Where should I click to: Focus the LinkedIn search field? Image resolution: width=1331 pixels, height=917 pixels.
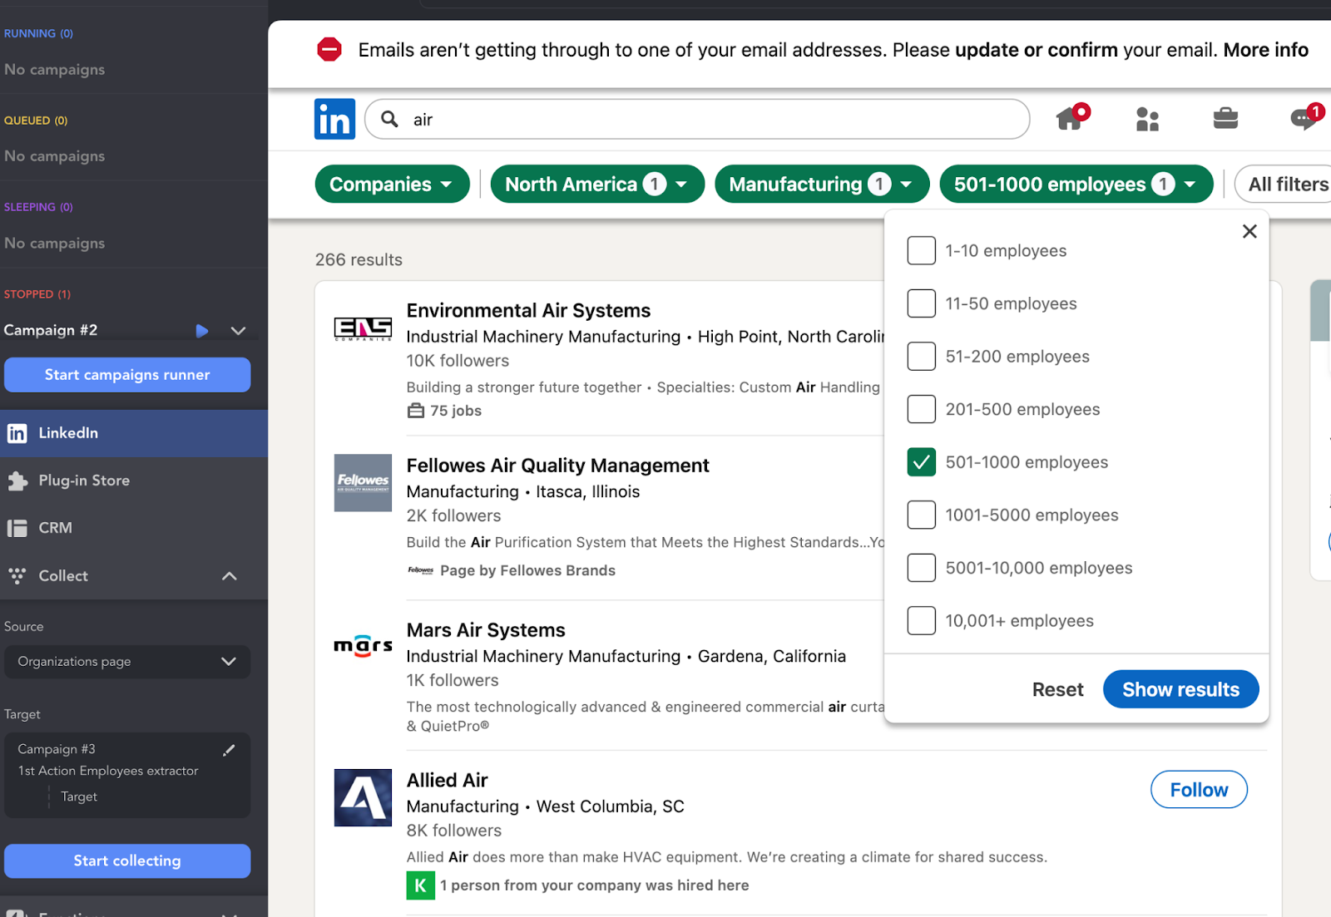[x=697, y=119]
